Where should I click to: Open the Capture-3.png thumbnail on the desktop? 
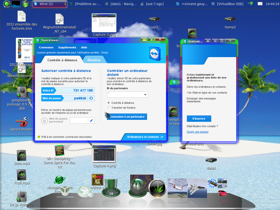pyautogui.click(x=104, y=23)
